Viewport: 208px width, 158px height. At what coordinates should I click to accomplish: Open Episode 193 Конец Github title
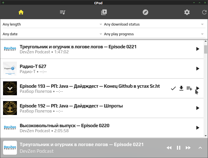coord(90,86)
